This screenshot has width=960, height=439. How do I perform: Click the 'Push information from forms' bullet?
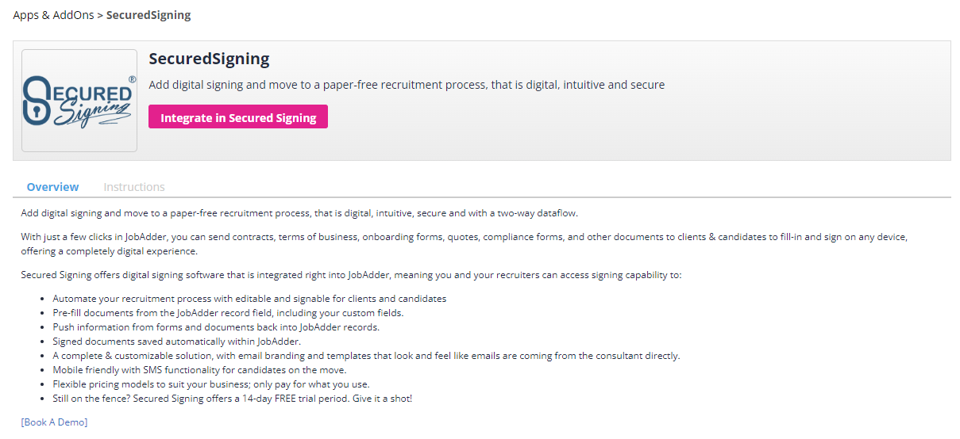click(216, 327)
